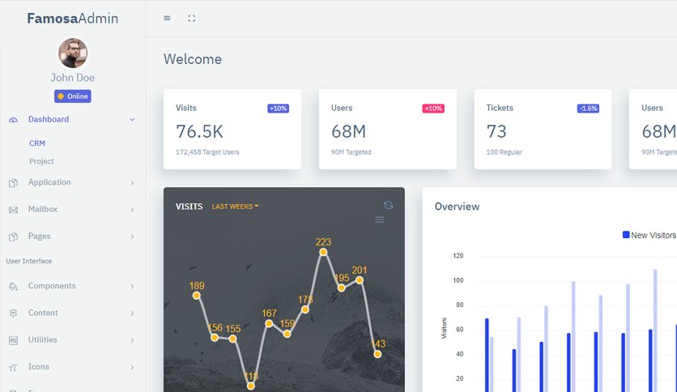
Task: Select the Project submenu item
Action: (41, 161)
